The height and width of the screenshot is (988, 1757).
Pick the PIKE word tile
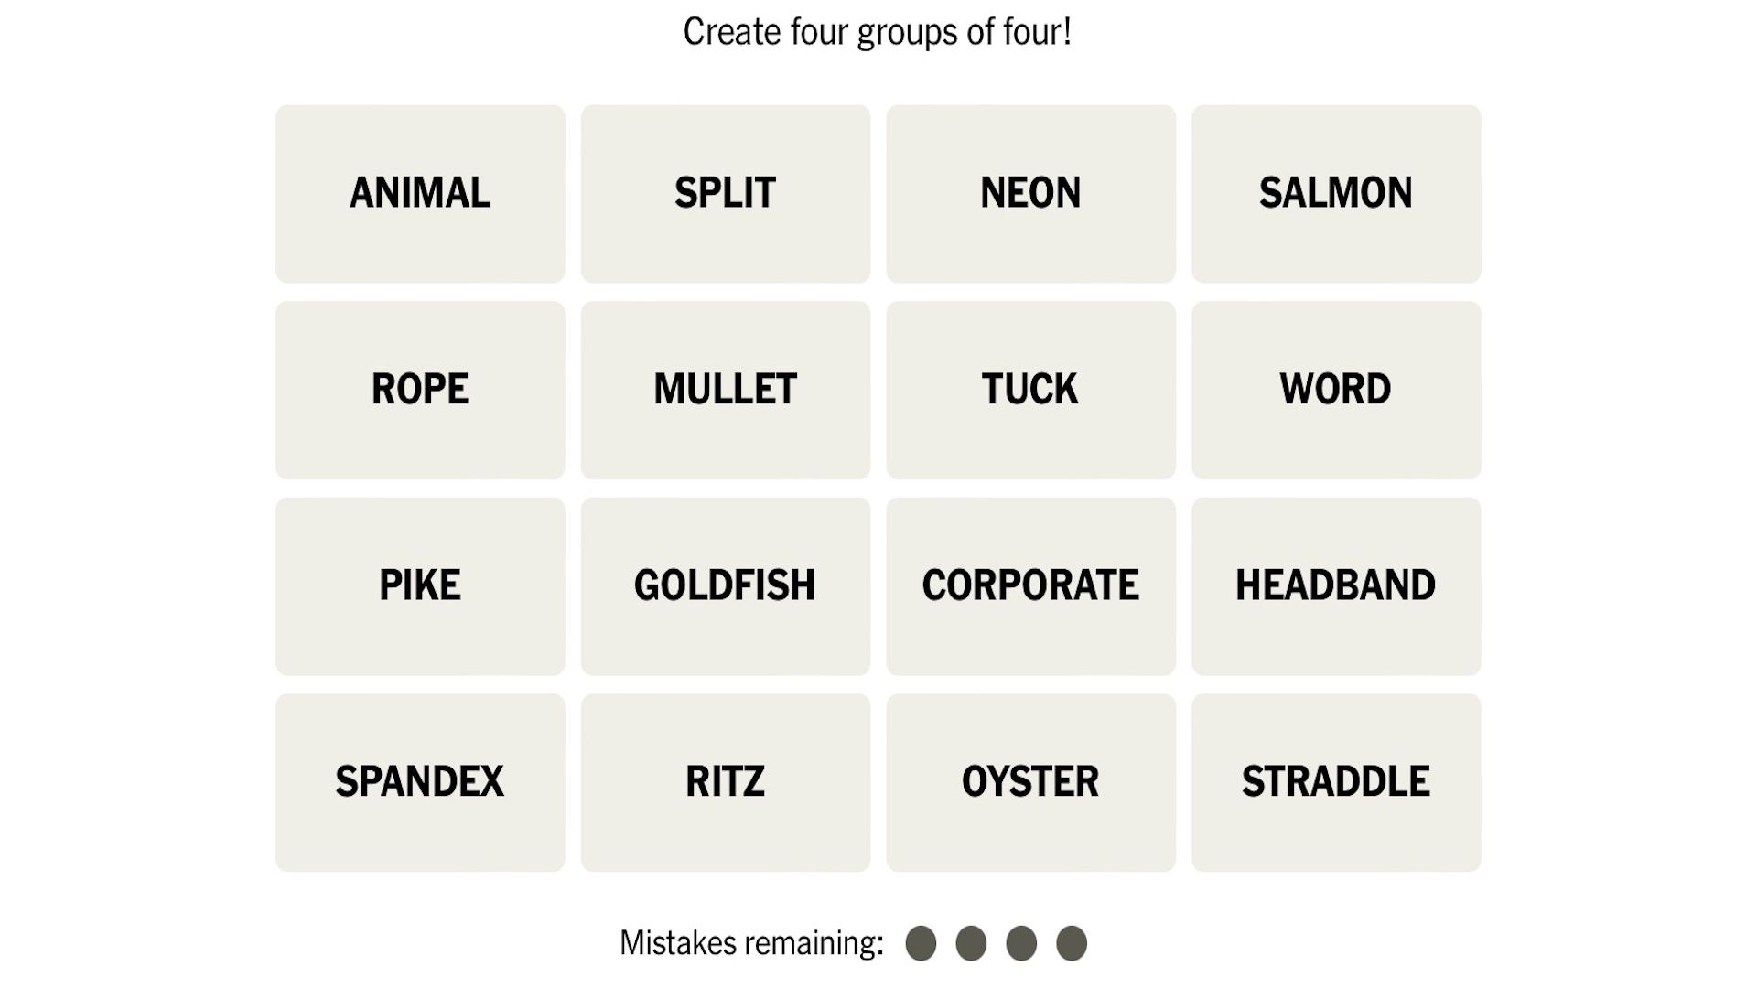(x=420, y=585)
